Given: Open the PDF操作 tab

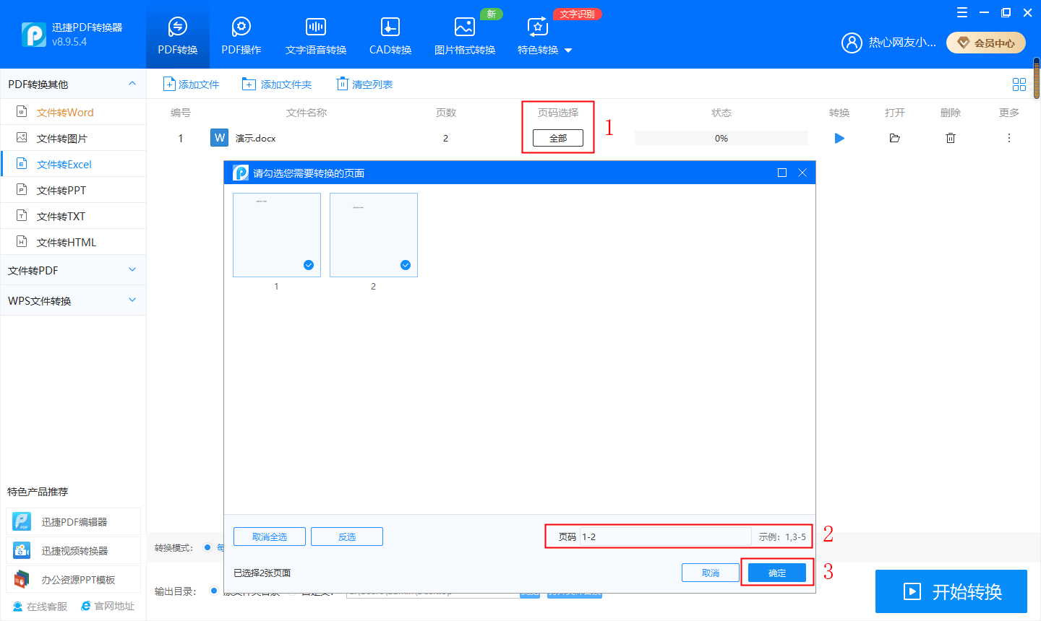Looking at the screenshot, I should coord(241,36).
